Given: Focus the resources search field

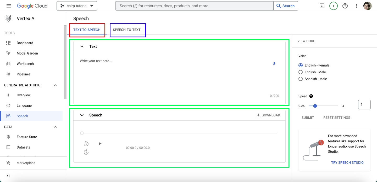Looking at the screenshot, I should tap(194, 6).
